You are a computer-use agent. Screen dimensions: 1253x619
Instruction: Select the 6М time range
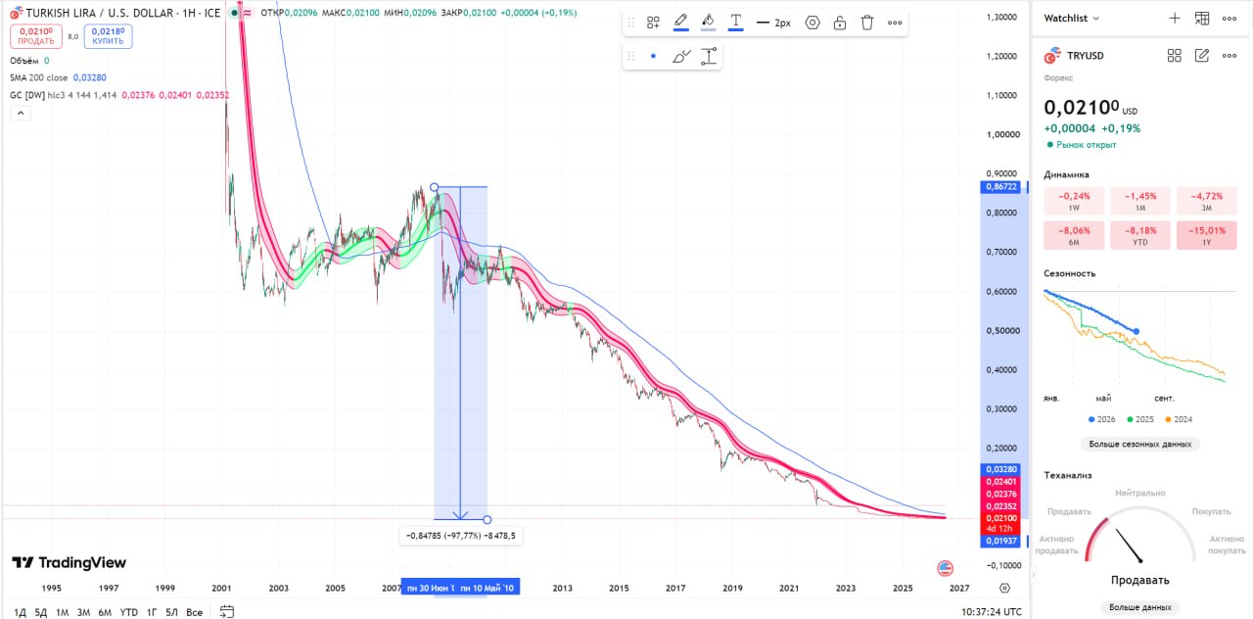(x=105, y=612)
